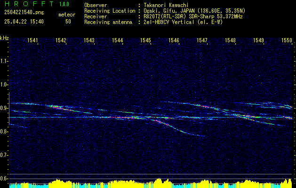296x188 pixels.
Task: Click the Receiver label
Action: (x=96, y=16)
